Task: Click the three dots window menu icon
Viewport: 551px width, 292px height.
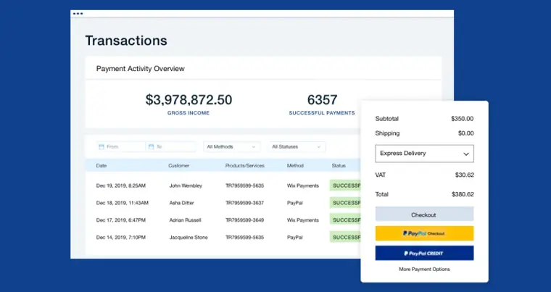Action: pyautogui.click(x=78, y=14)
